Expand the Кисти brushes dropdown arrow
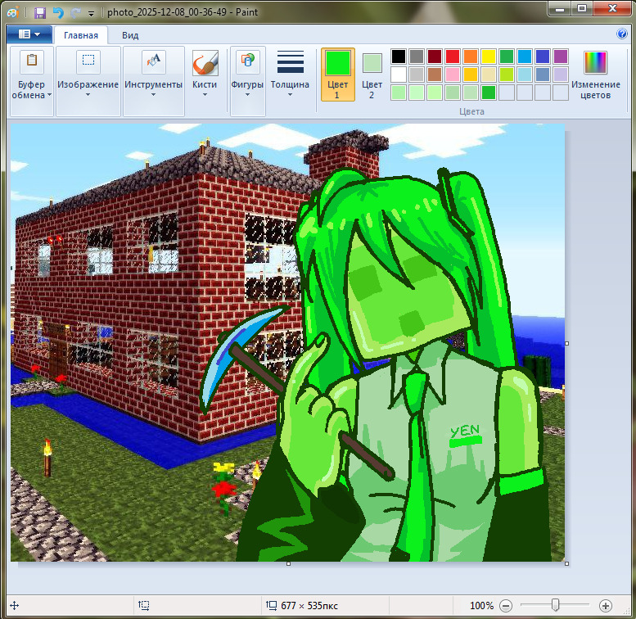The width and height of the screenshot is (636, 619). (205, 95)
